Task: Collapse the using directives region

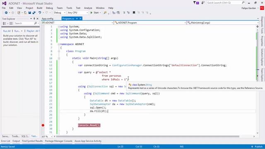Action: 59,26
